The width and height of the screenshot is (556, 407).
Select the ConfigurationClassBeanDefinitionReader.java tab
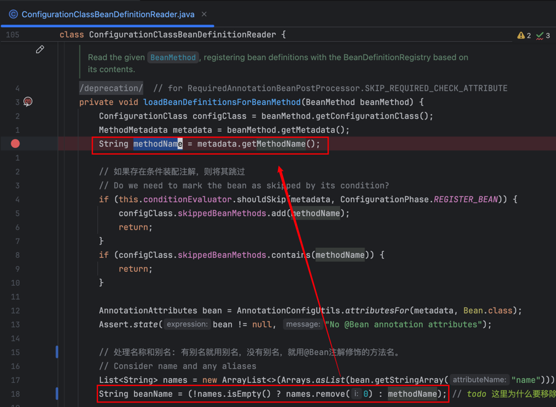(x=107, y=14)
